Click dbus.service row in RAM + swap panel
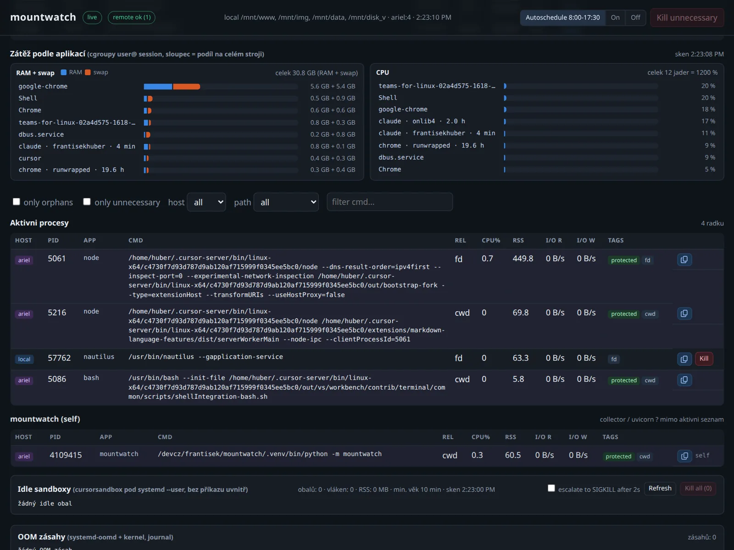The width and height of the screenshot is (734, 550). [187, 134]
